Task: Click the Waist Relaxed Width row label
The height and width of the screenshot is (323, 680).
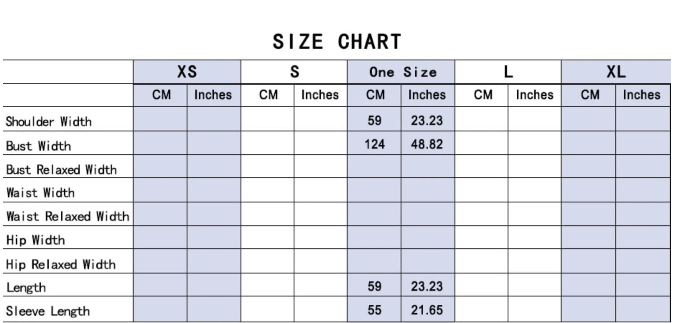Action: 68,216
